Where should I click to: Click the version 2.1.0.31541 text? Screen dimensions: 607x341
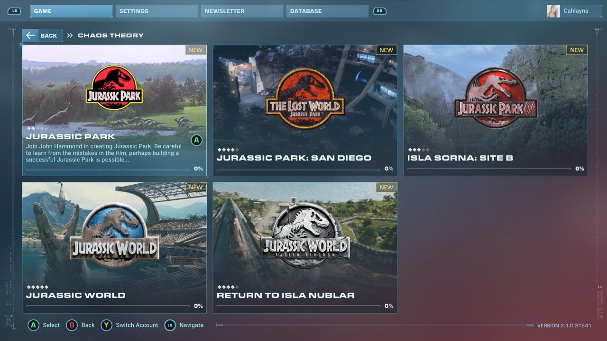[564, 325]
